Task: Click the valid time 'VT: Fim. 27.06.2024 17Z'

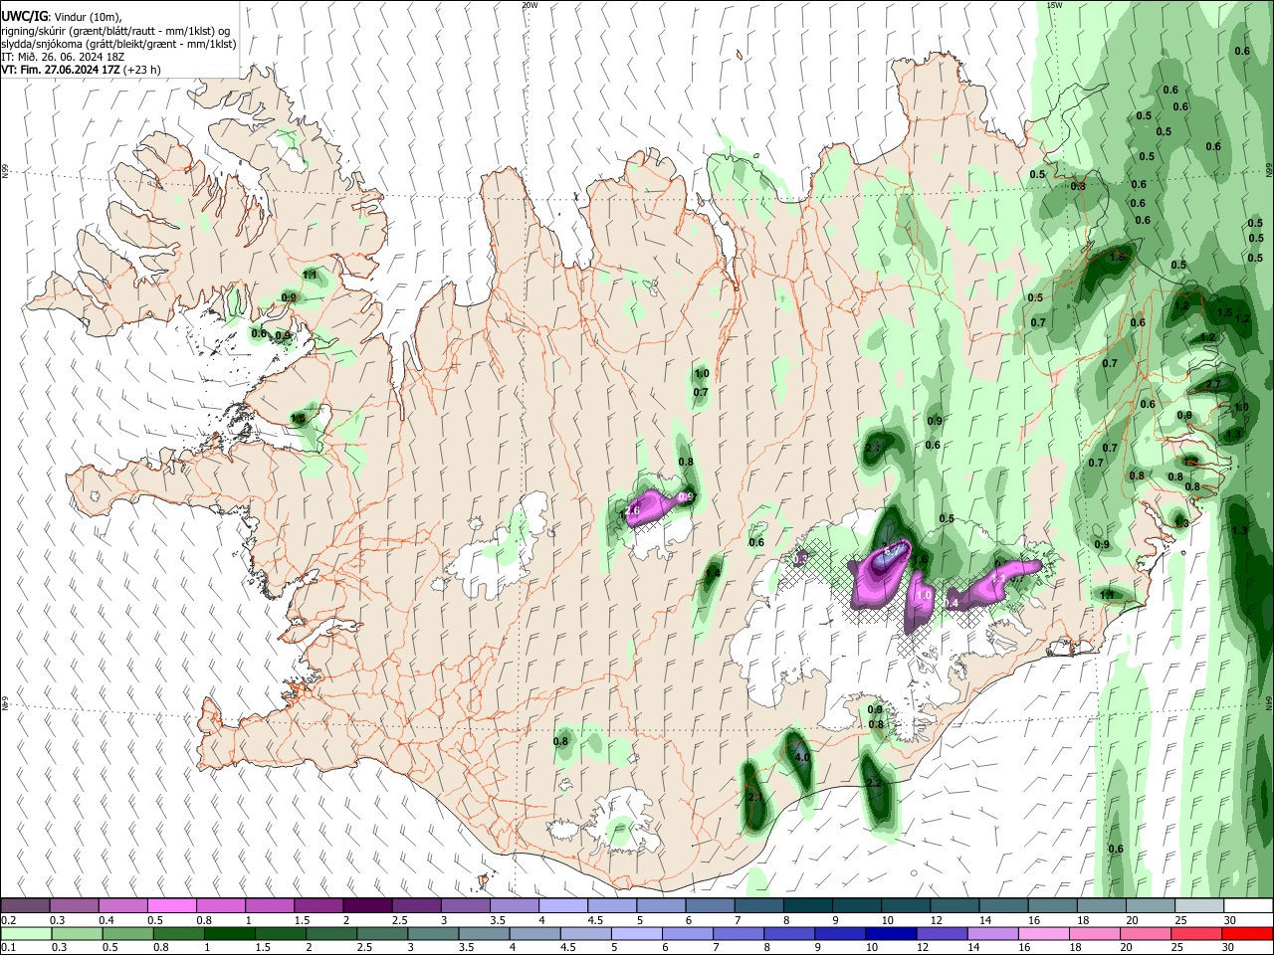Action: (x=61, y=70)
